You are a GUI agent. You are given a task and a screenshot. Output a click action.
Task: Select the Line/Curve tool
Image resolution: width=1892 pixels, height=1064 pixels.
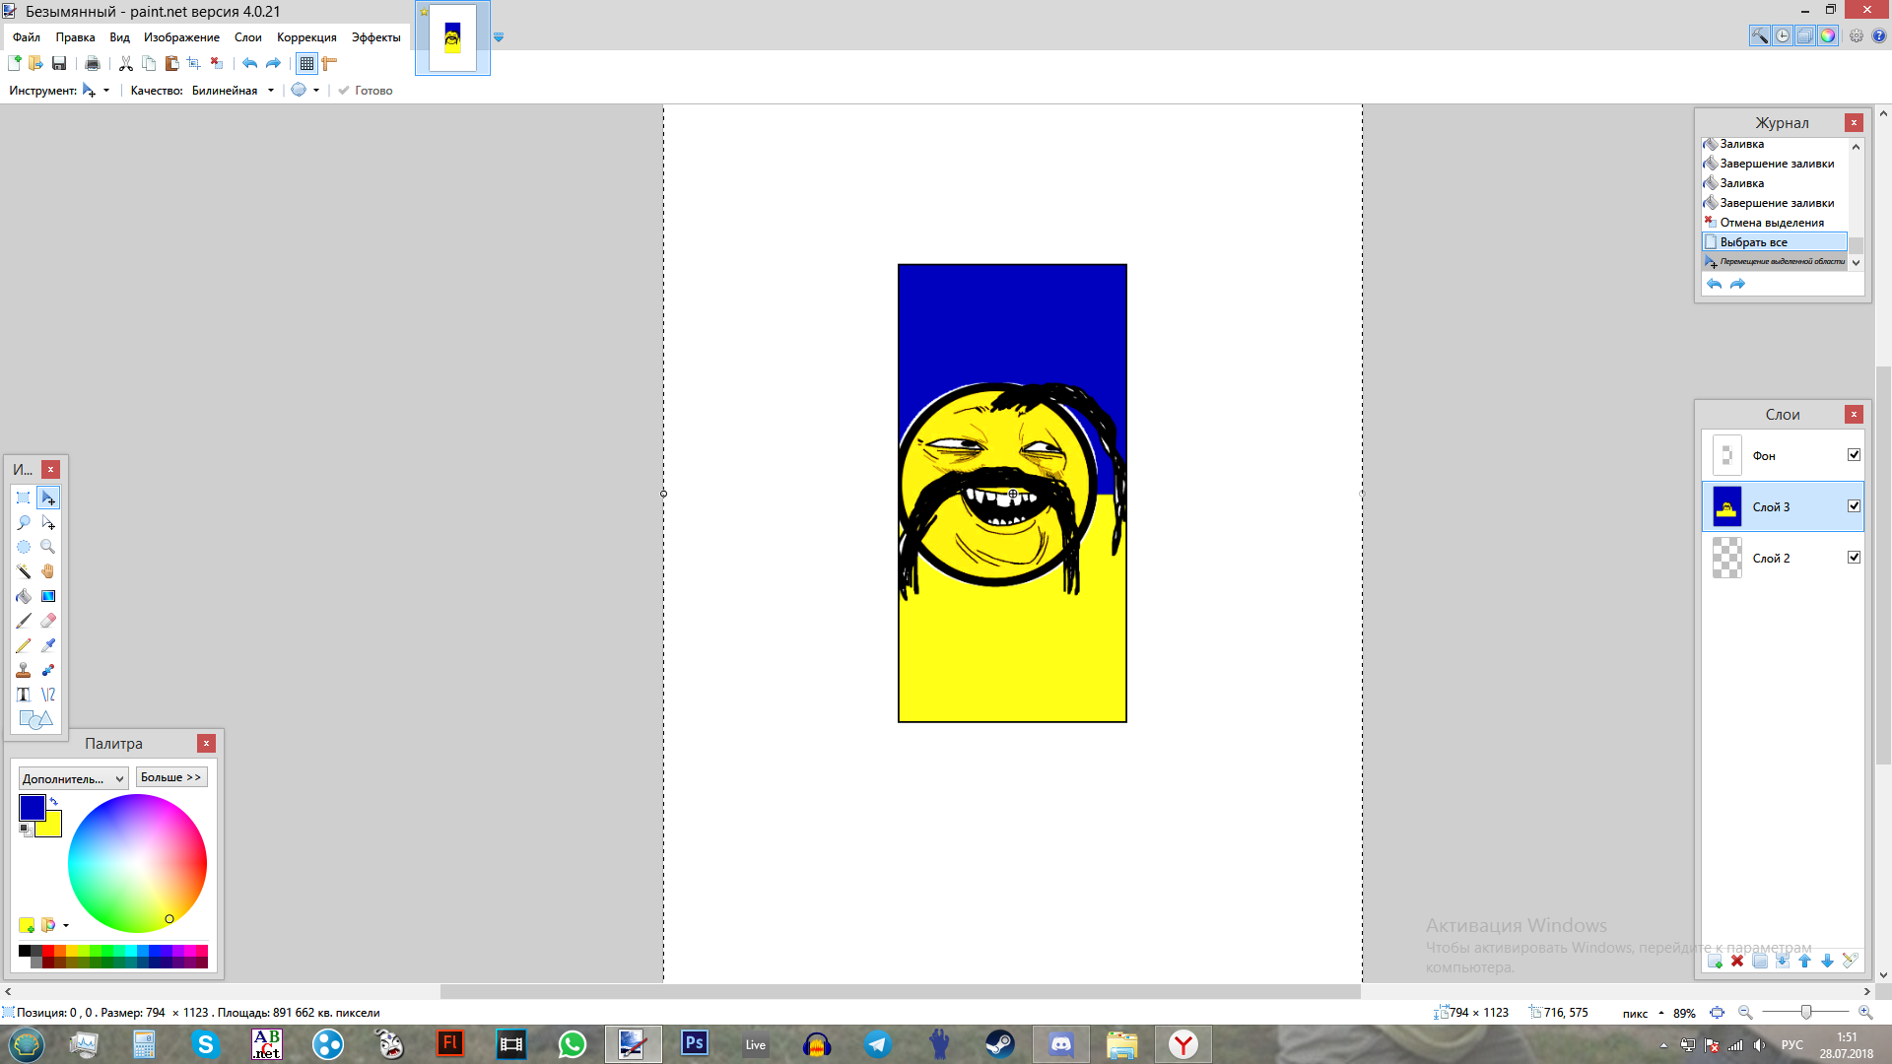48,695
